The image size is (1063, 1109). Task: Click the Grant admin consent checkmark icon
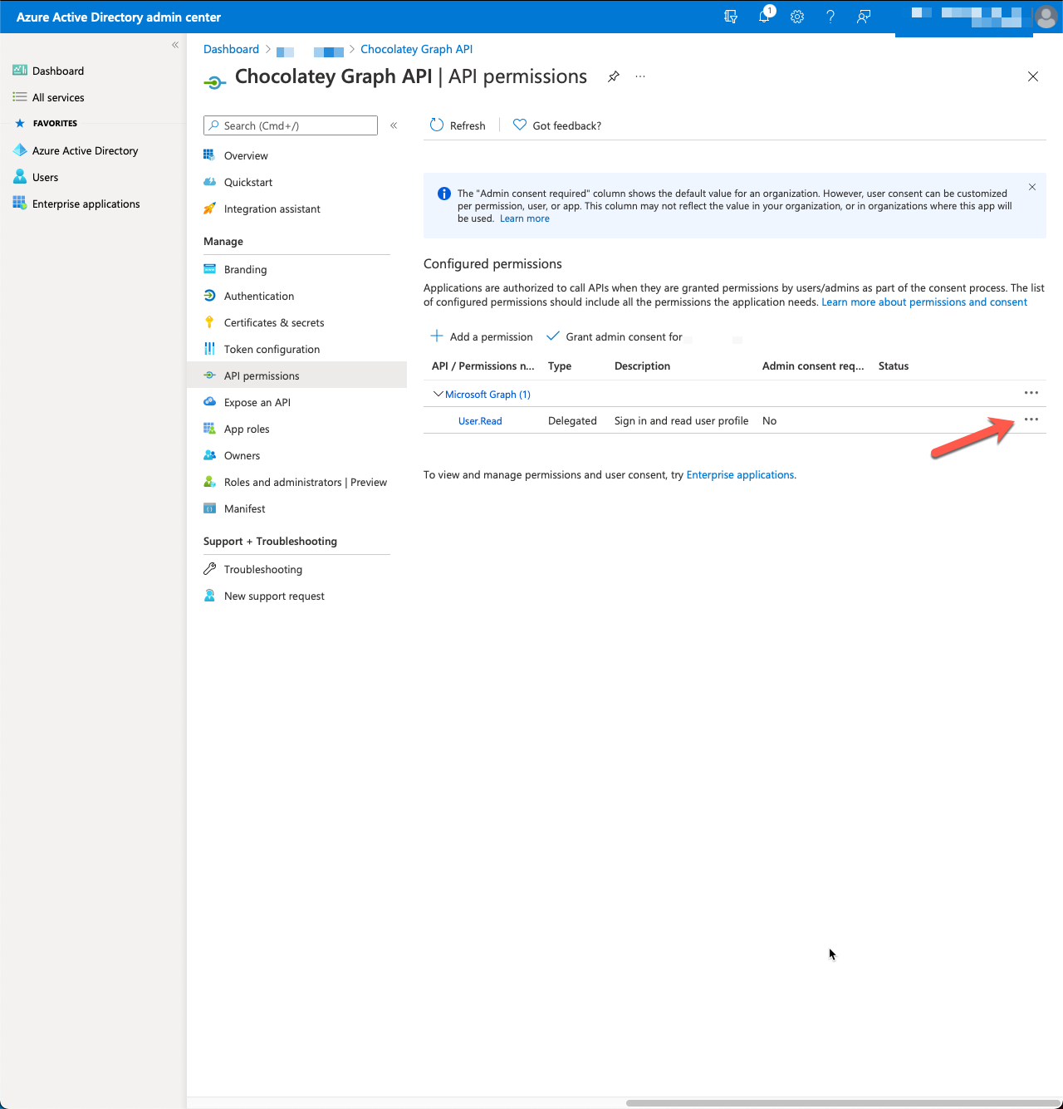click(x=553, y=336)
